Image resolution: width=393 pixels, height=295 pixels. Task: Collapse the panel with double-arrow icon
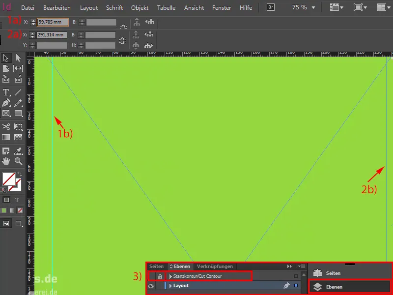coord(289,266)
